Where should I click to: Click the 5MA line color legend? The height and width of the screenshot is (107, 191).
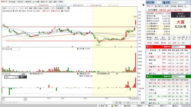coord(36,5)
